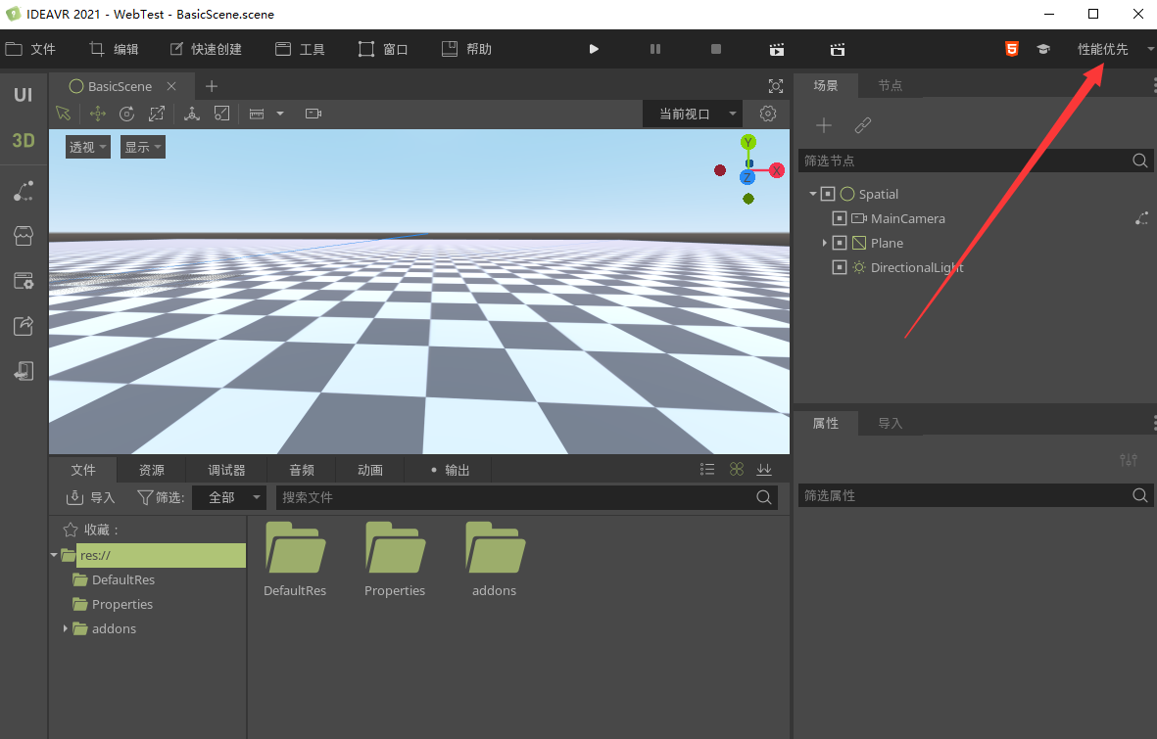Open the ruler tool dropdown arrow
Image resolution: width=1157 pixels, height=739 pixels.
[280, 114]
